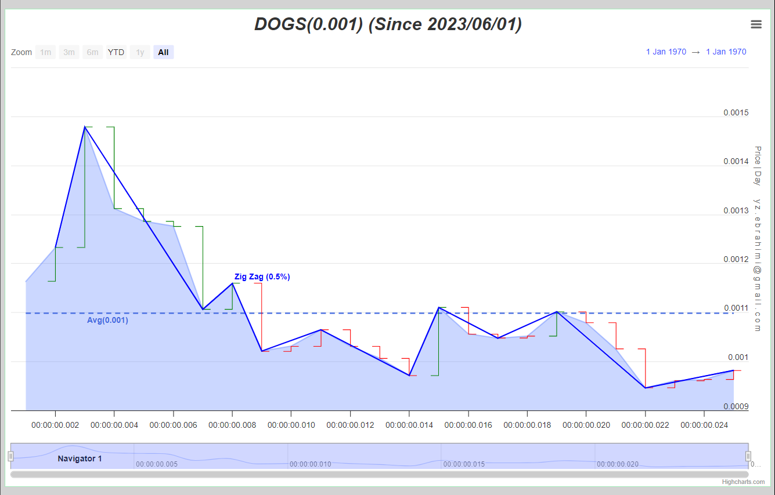Click the 00:00:00.020 x-axis label
775x495 pixels.
[586, 425]
